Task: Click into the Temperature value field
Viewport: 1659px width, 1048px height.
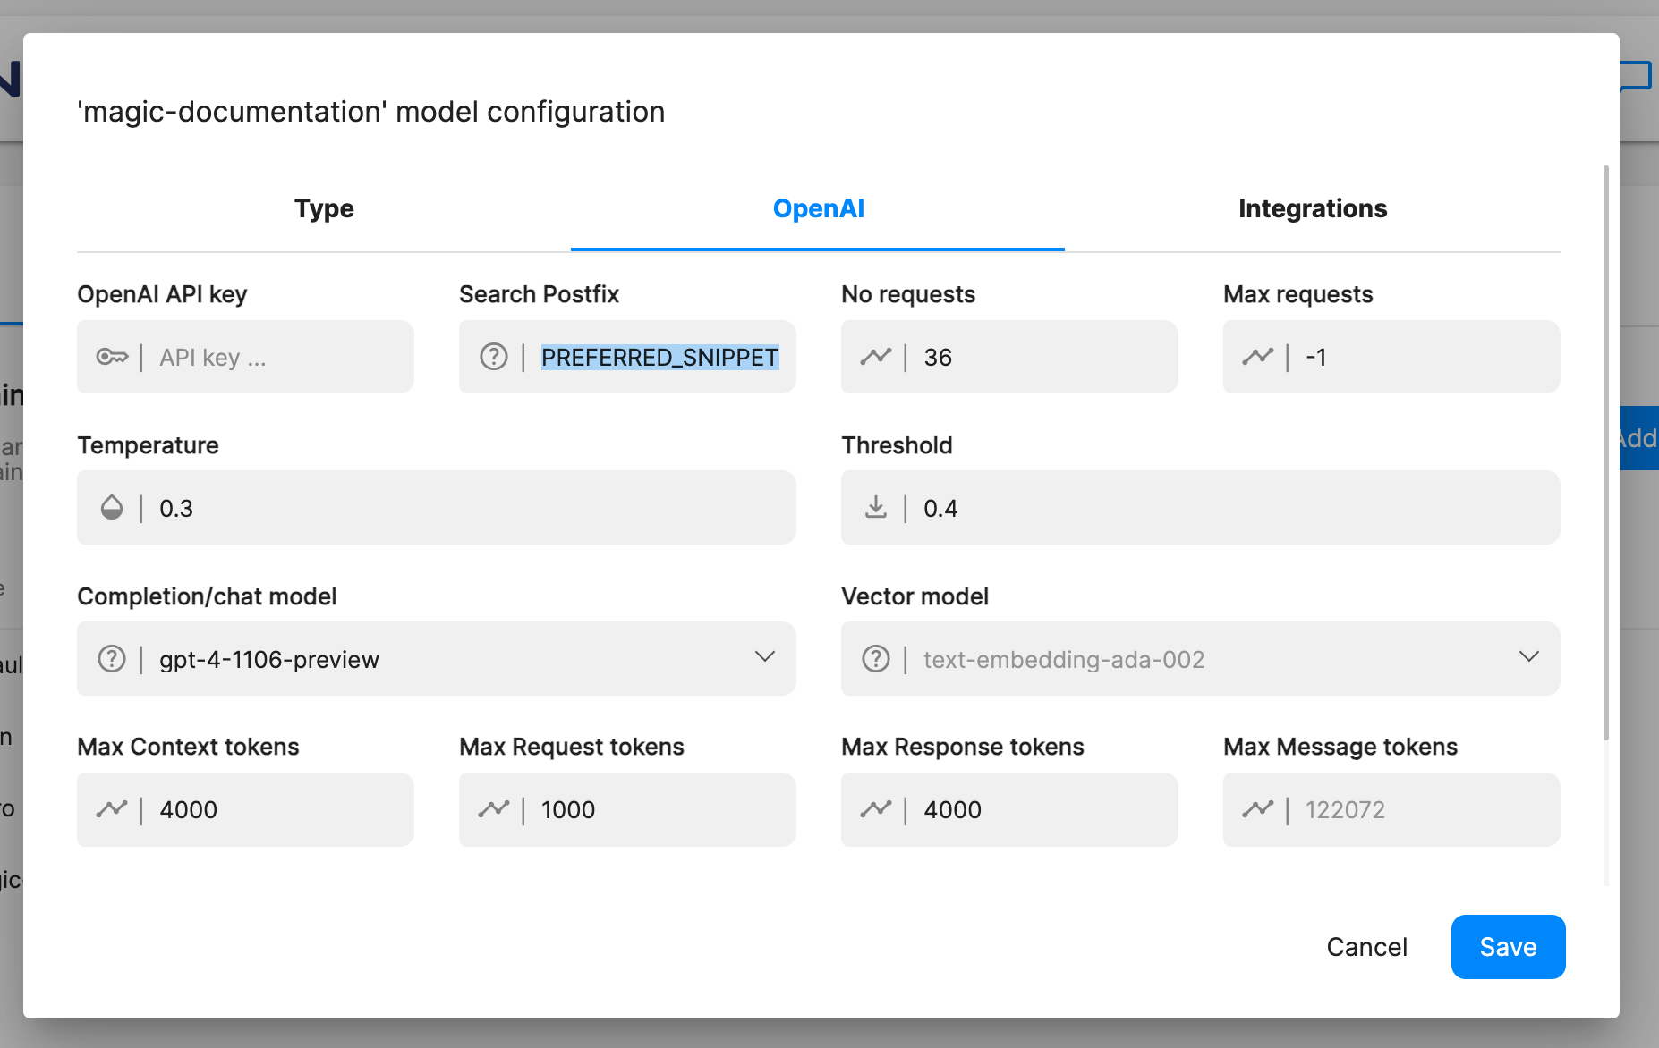Action: (465, 508)
